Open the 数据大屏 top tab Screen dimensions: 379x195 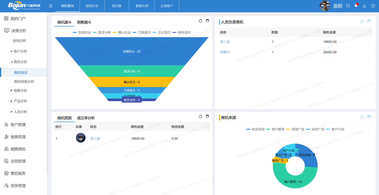click(142, 6)
